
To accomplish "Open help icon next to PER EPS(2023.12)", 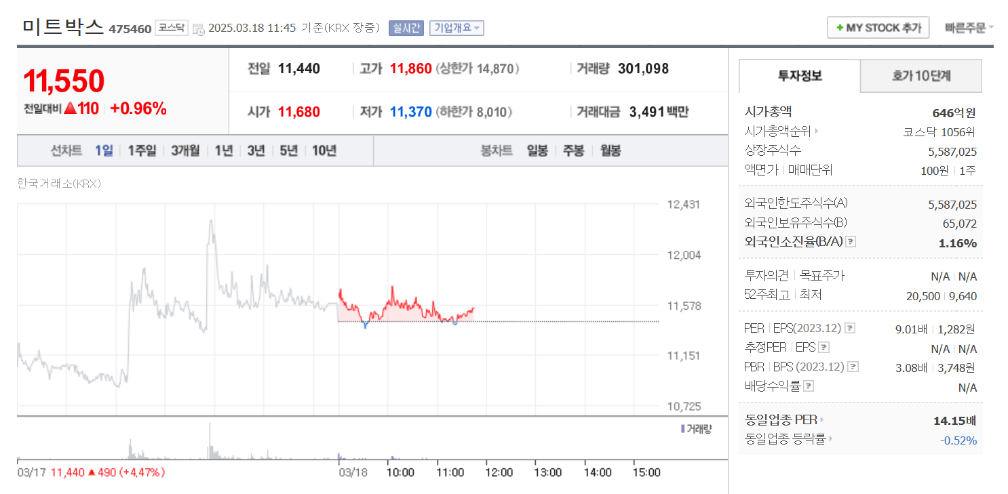I will tap(850, 329).
